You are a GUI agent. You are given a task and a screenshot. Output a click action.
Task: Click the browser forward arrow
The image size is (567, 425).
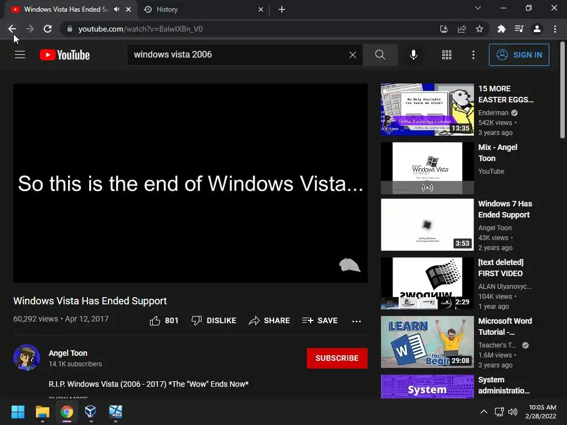[30, 29]
